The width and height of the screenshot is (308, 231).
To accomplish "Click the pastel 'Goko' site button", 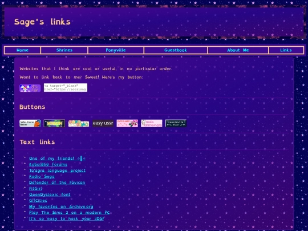I will click(79, 123).
